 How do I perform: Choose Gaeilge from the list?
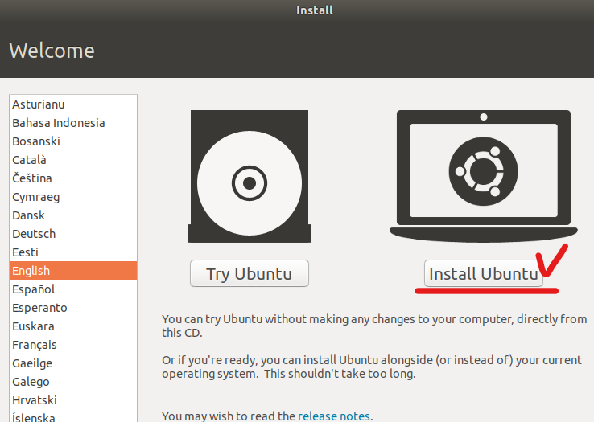click(73, 363)
